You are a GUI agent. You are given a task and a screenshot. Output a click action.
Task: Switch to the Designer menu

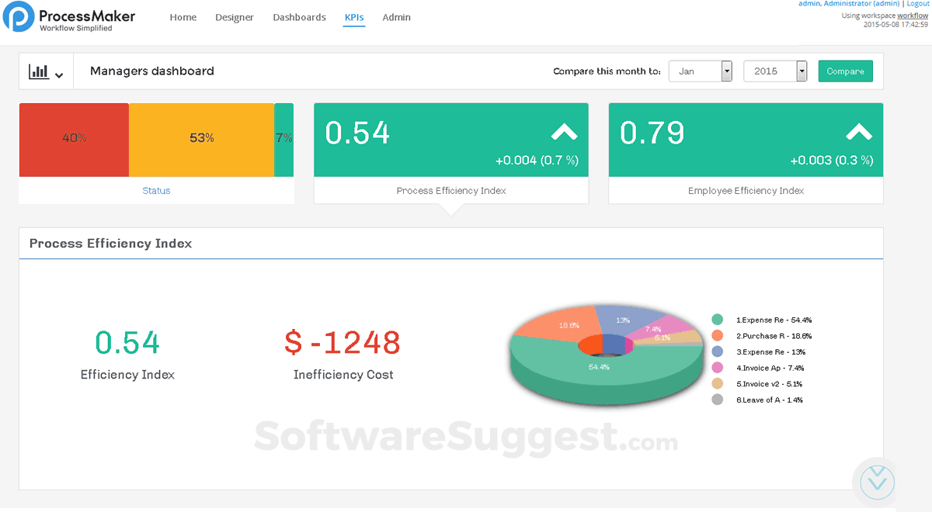[235, 17]
